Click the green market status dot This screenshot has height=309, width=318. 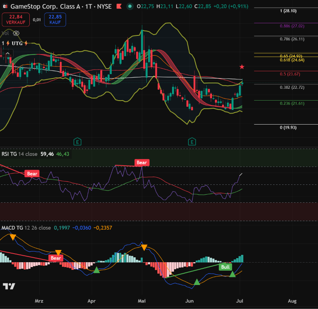(x=130, y=7)
